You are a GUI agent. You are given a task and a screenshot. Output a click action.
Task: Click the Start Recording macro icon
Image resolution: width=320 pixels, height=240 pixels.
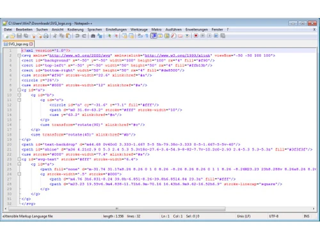point(196,36)
